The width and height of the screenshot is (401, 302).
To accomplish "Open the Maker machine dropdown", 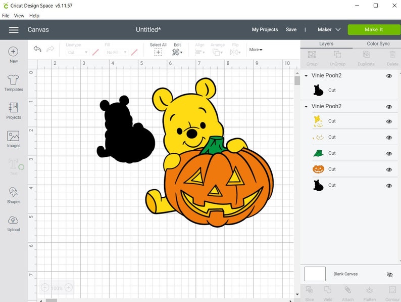I will pyautogui.click(x=329, y=29).
